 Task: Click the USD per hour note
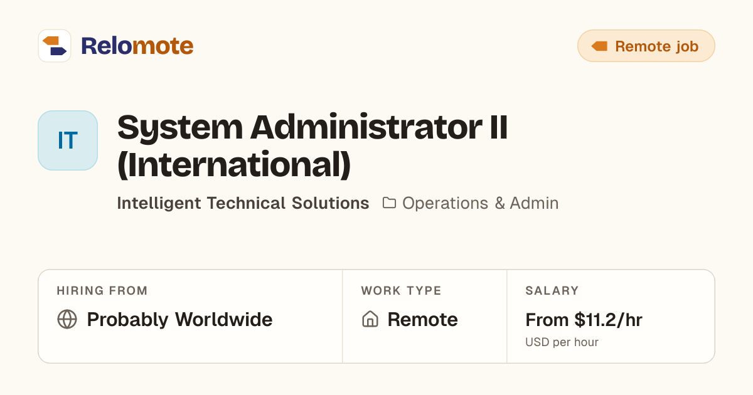coord(562,342)
